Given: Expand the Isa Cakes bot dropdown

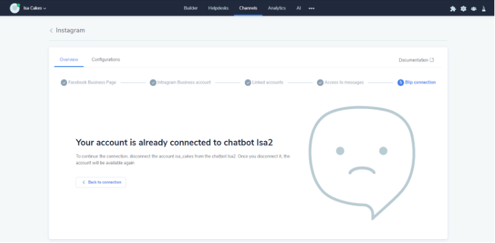Looking at the screenshot, I should 35,9.
